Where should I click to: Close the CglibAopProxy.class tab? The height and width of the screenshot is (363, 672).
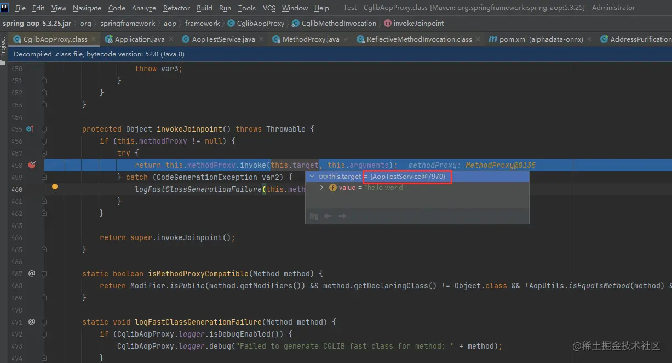coord(94,39)
